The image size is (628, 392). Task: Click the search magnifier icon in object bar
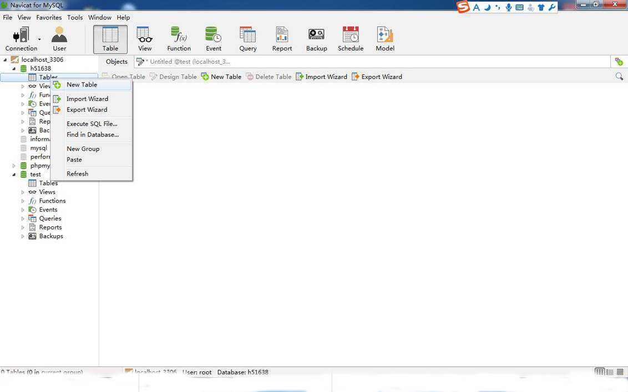(x=619, y=77)
